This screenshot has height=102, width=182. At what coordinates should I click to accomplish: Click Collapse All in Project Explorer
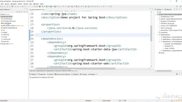[17, 12]
